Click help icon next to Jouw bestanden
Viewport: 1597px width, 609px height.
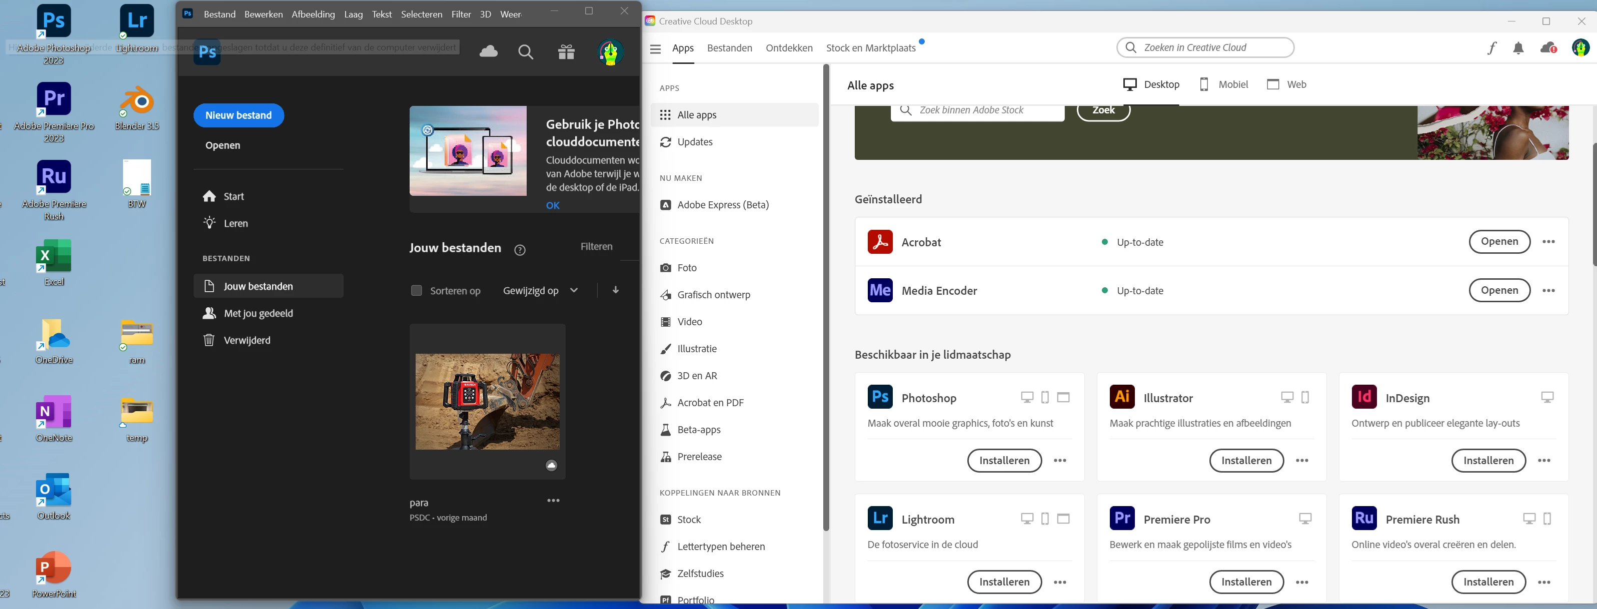coord(520,250)
